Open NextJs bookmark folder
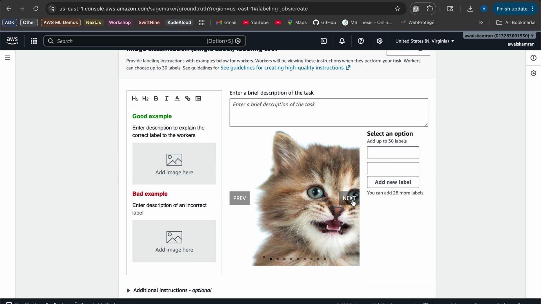541x304 pixels. tap(94, 23)
